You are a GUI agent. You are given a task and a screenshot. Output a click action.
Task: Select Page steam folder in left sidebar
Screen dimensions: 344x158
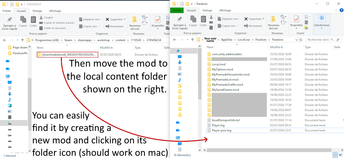(x=18, y=47)
